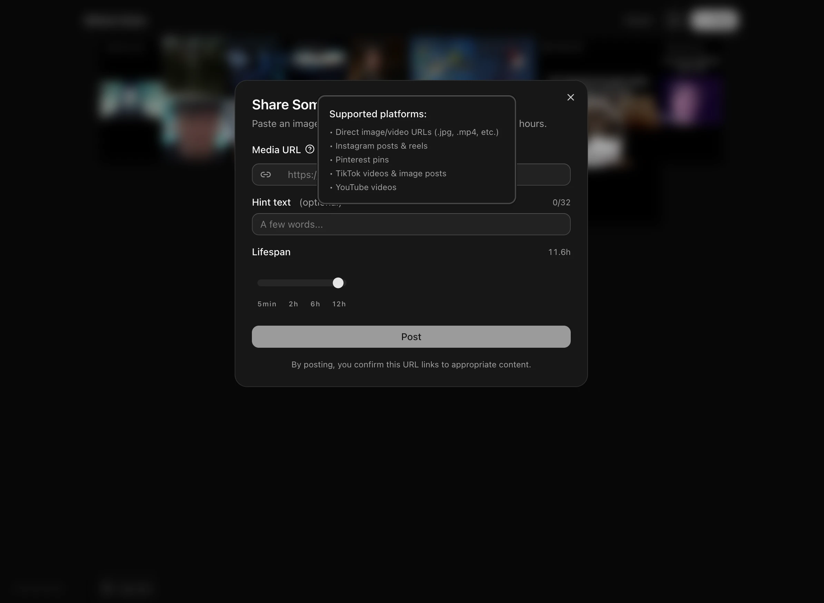The width and height of the screenshot is (824, 603).
Task: Click 'Instagram posts & reels' in the tooltip
Action: click(381, 146)
